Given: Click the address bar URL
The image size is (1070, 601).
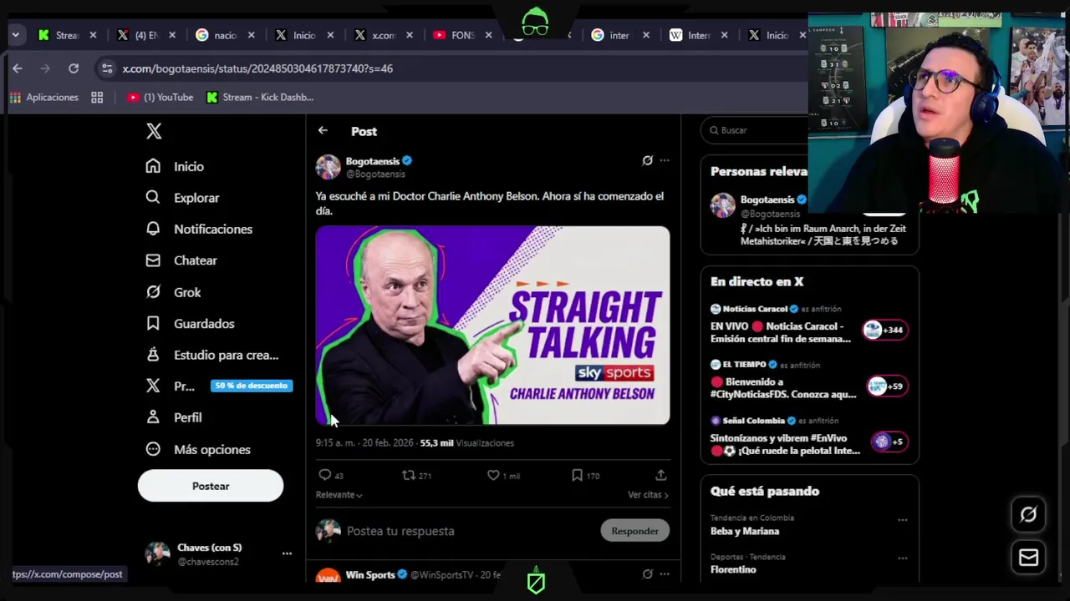Looking at the screenshot, I should coord(257,68).
